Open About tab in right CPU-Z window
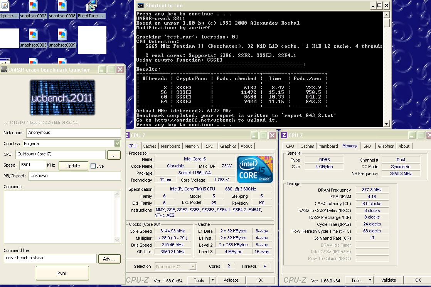 404,146
